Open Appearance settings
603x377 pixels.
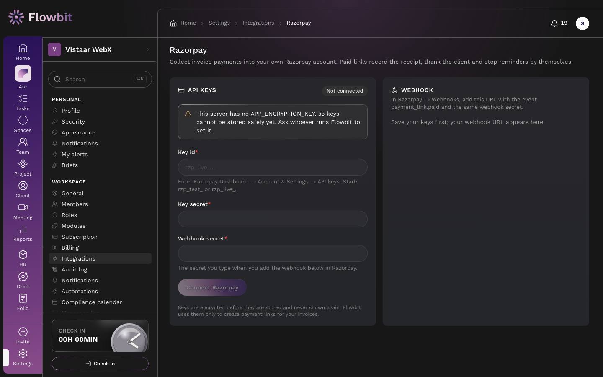100,132
